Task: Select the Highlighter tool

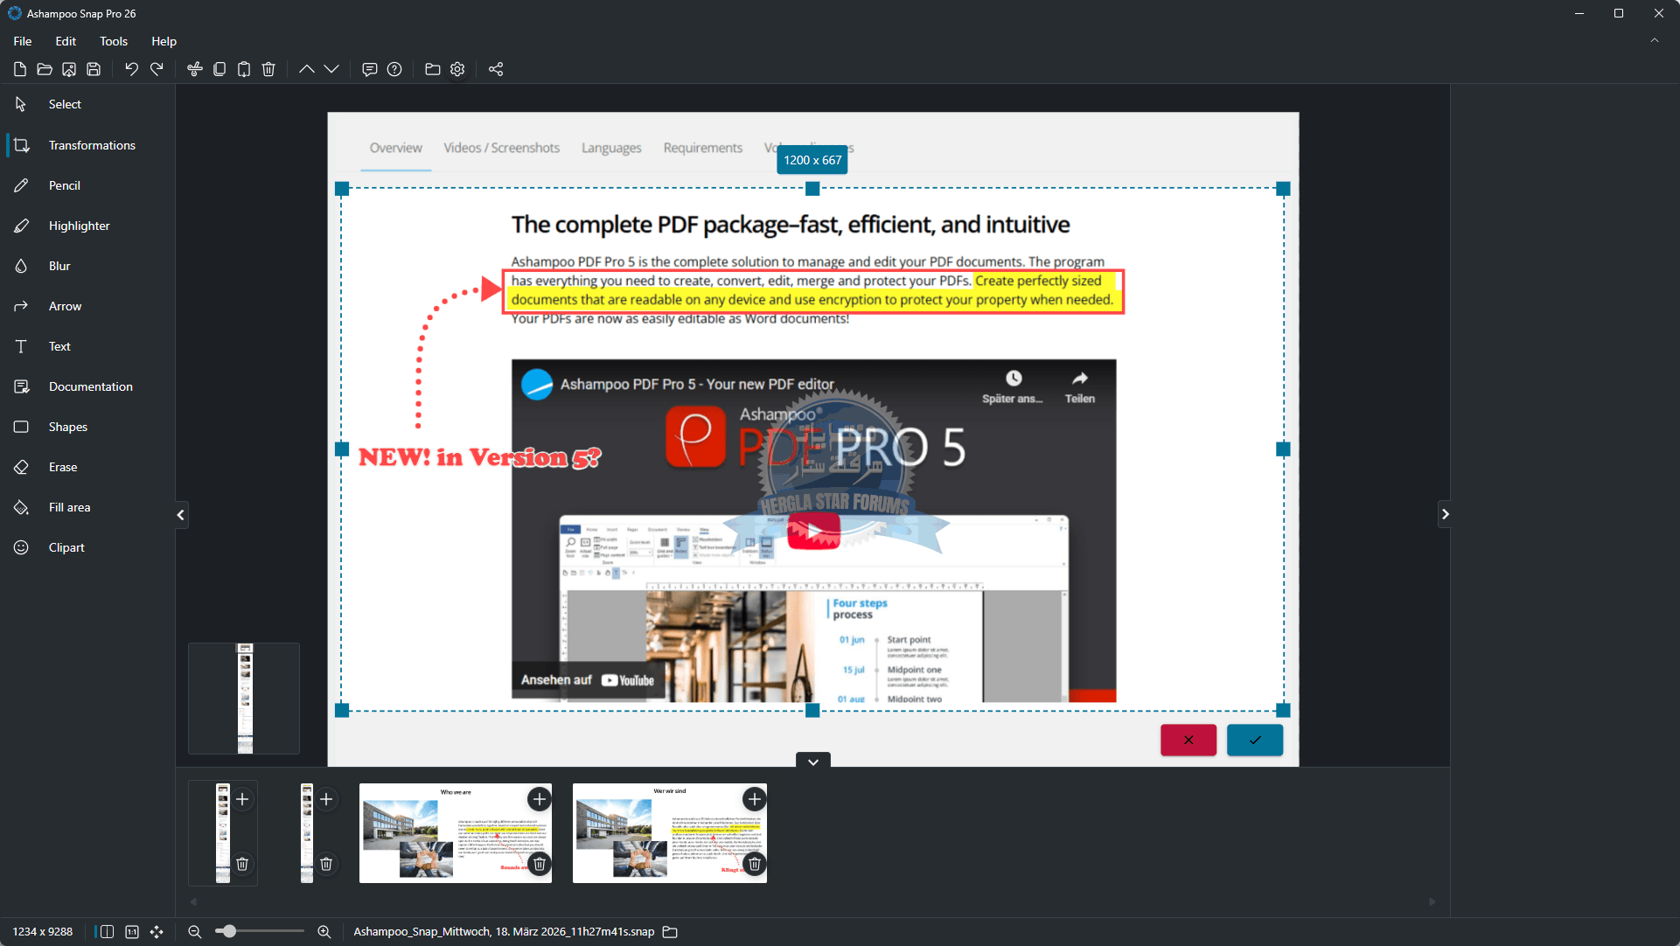Action: click(x=79, y=226)
